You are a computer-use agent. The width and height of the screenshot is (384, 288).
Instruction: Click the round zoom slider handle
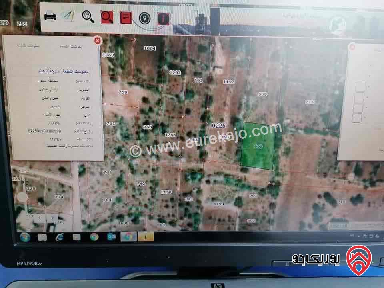(x=23, y=197)
